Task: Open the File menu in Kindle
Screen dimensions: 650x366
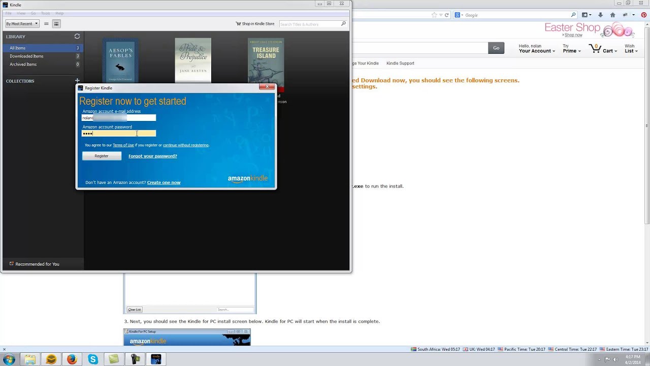Action: (8, 13)
